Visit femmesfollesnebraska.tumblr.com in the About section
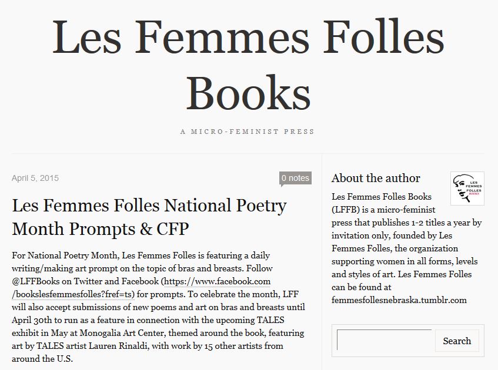Viewport: 498px width, 370px height. (x=399, y=300)
